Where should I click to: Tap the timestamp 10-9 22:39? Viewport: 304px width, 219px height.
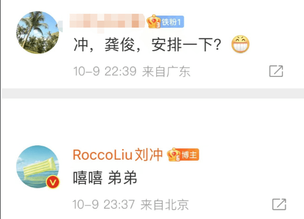105,71
